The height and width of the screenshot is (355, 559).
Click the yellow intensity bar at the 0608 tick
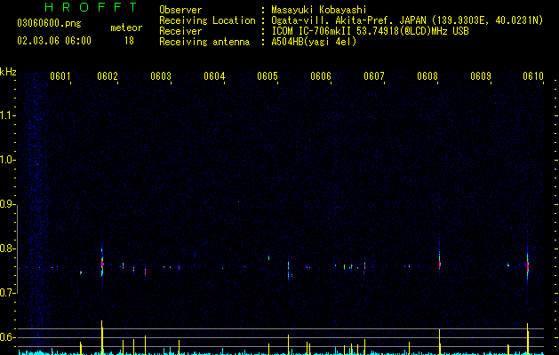[440, 342]
